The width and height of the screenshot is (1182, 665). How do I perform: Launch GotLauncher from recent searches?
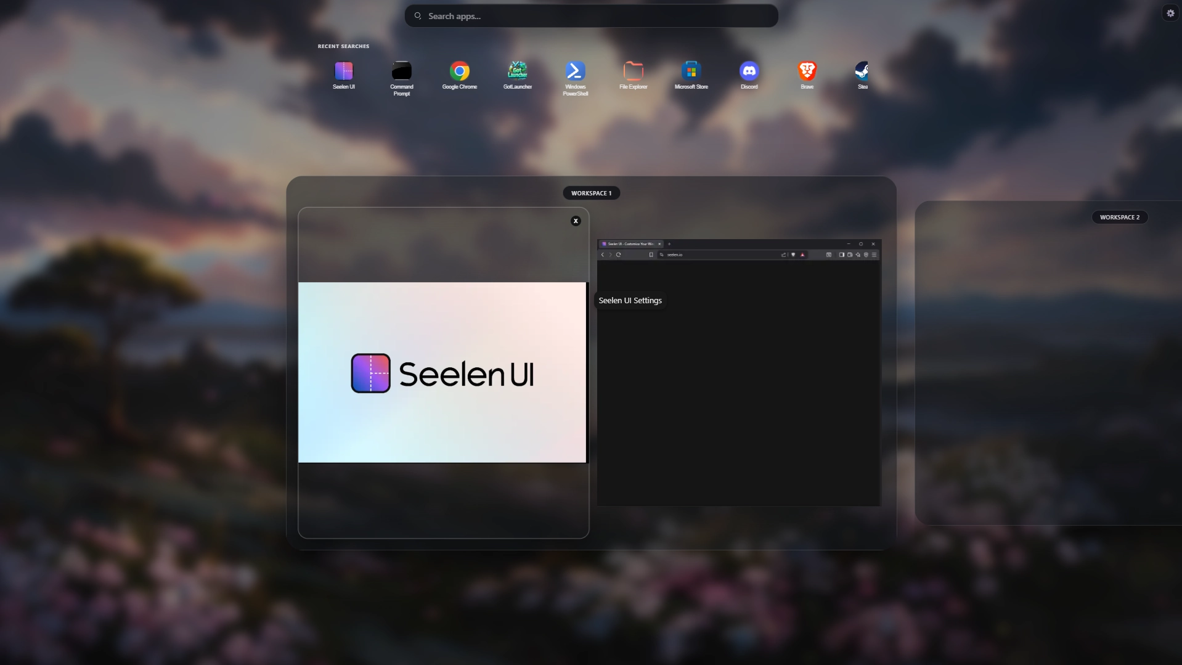518,75
